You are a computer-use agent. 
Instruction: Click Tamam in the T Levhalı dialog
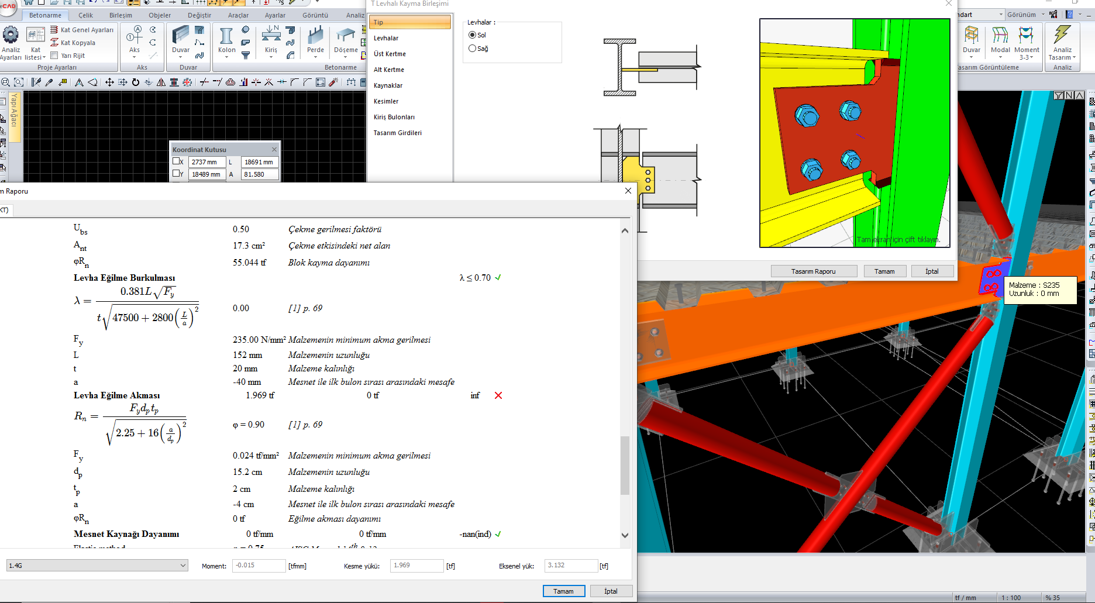pos(884,271)
